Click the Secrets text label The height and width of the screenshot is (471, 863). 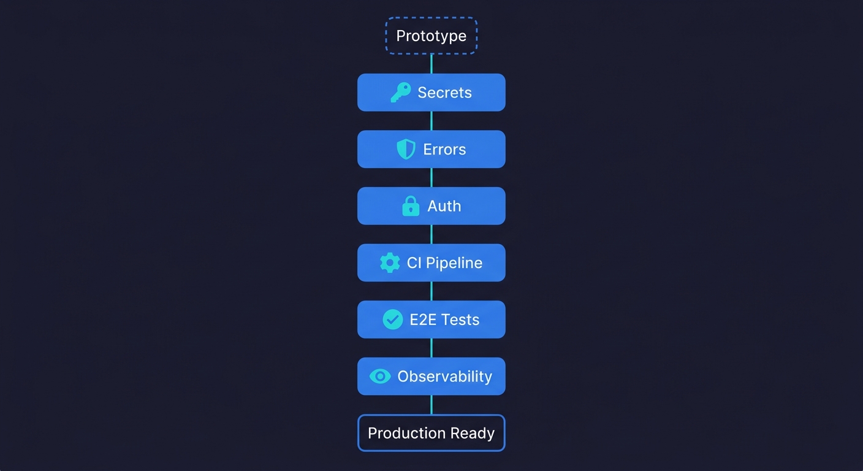pyautogui.click(x=444, y=93)
